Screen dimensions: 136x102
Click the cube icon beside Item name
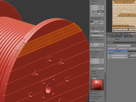(x=92, y=68)
